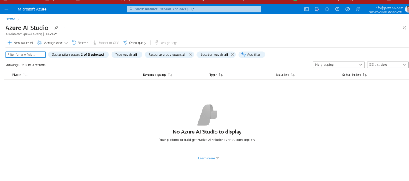
Task: Click the 'Showing 0 to 0 of 0 records.' text
Action: coord(26,65)
